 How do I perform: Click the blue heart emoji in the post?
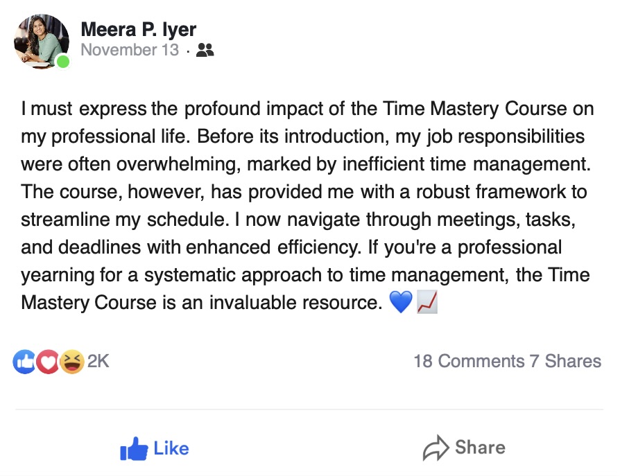[401, 302]
